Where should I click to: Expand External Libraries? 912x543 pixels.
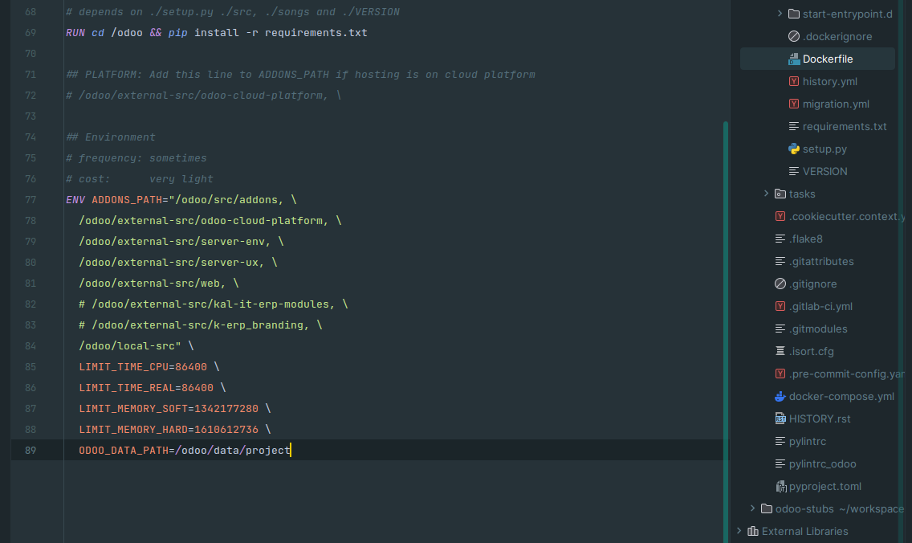(739, 531)
